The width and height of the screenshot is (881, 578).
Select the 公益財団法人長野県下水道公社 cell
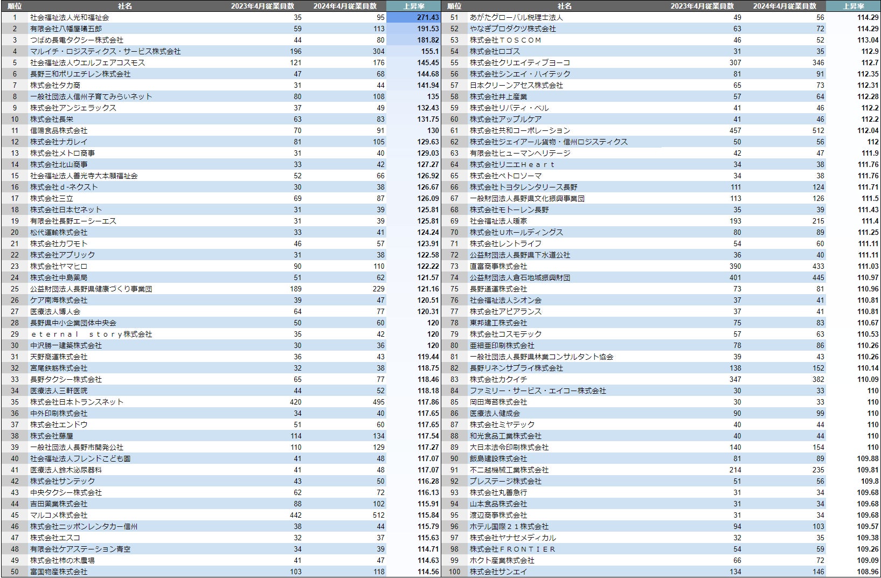tap(520, 255)
